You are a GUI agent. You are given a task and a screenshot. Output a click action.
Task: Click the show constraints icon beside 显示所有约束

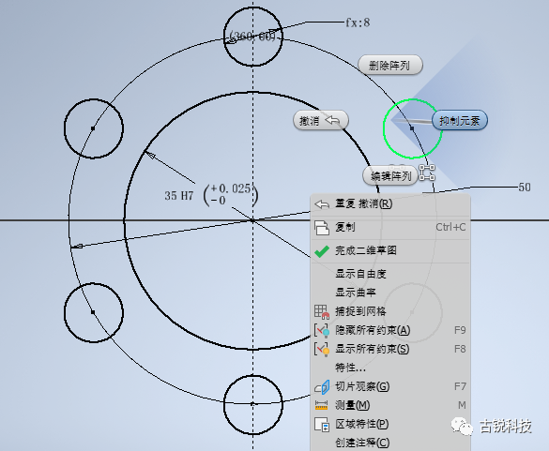coord(322,349)
